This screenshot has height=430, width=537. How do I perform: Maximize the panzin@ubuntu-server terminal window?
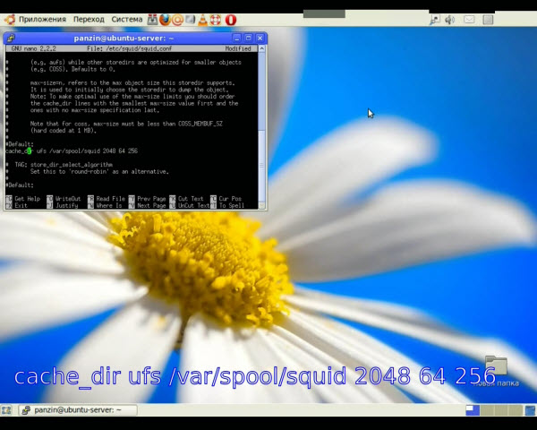(x=248, y=38)
